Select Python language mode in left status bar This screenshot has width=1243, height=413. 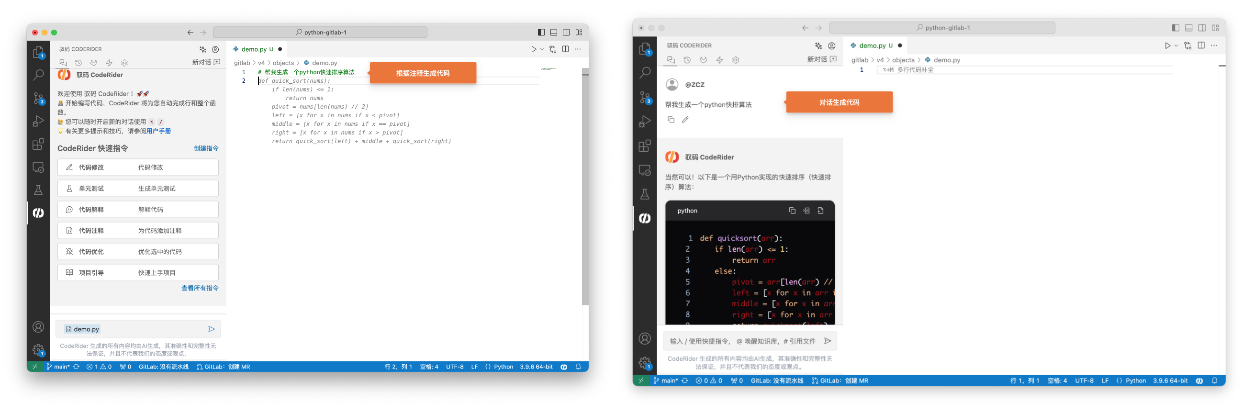point(504,367)
